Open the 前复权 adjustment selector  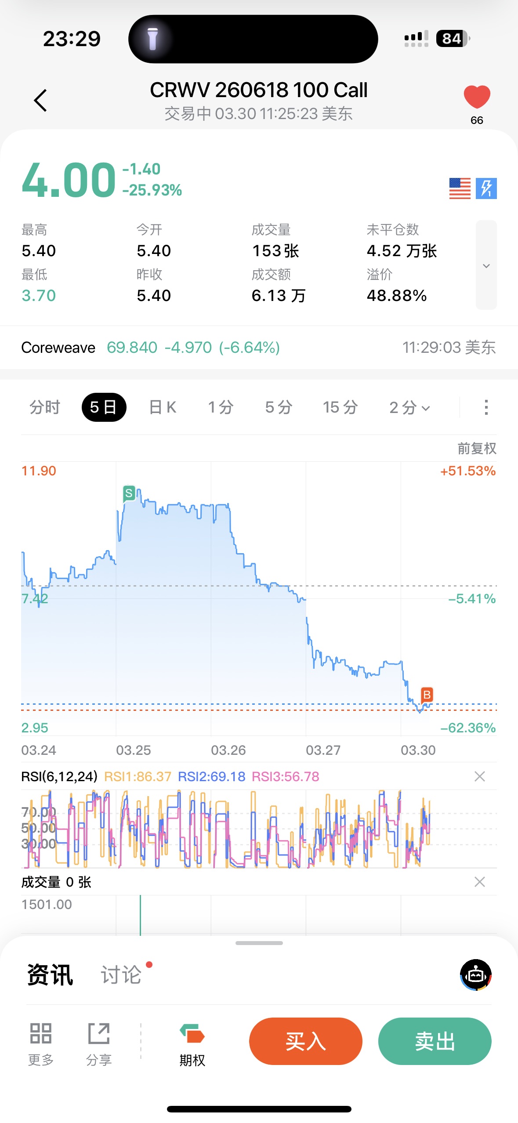[x=477, y=448]
